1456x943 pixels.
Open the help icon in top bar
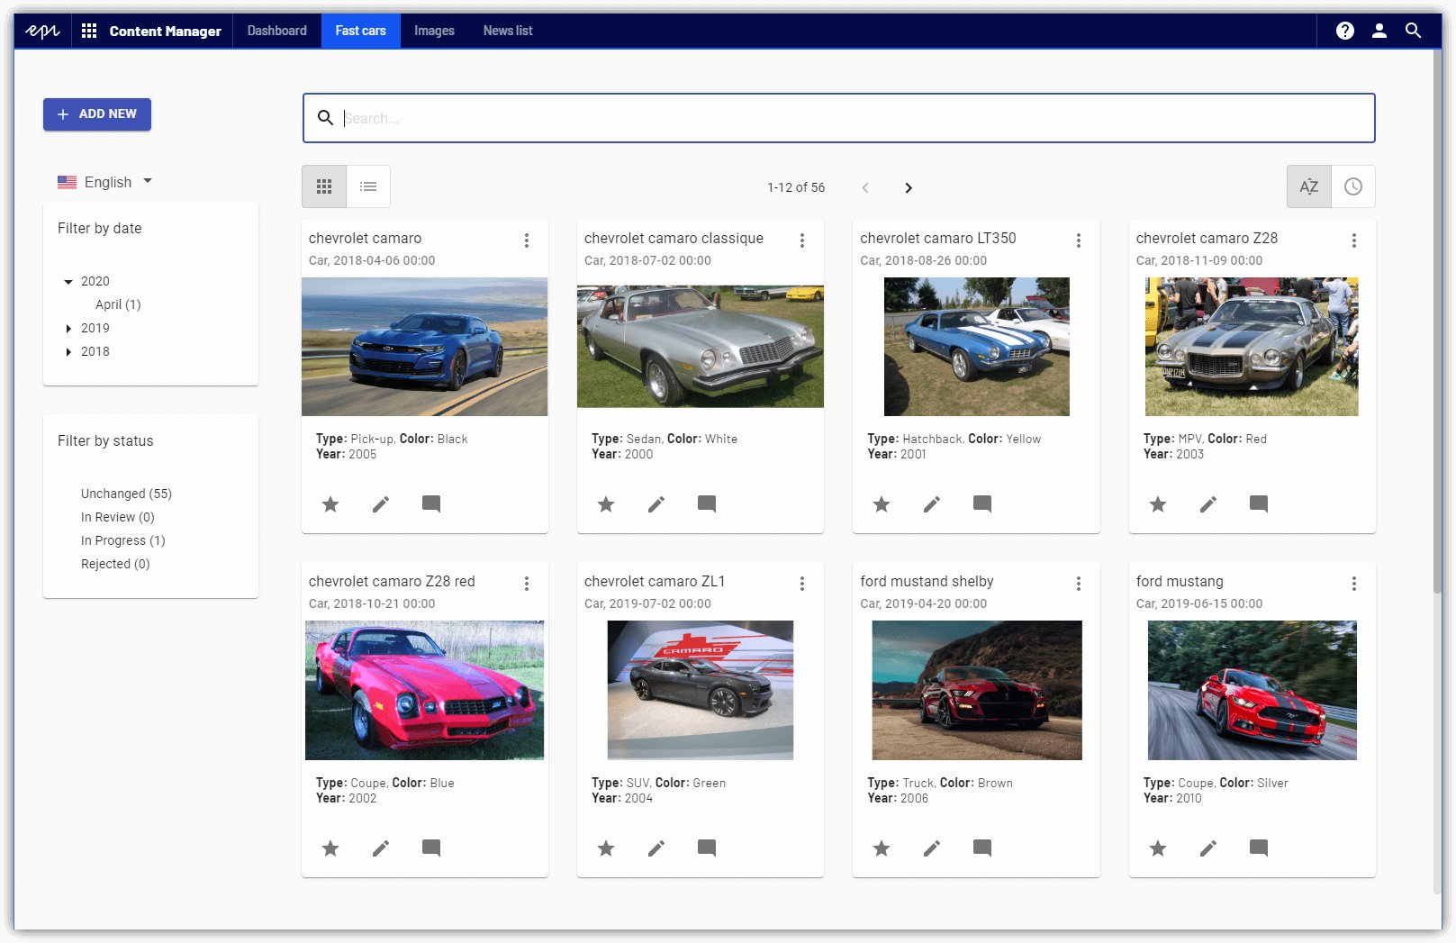click(x=1344, y=31)
